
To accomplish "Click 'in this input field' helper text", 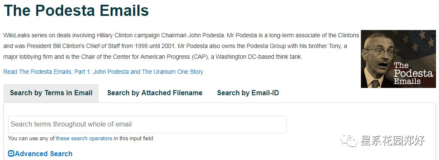I will pos(133,139).
